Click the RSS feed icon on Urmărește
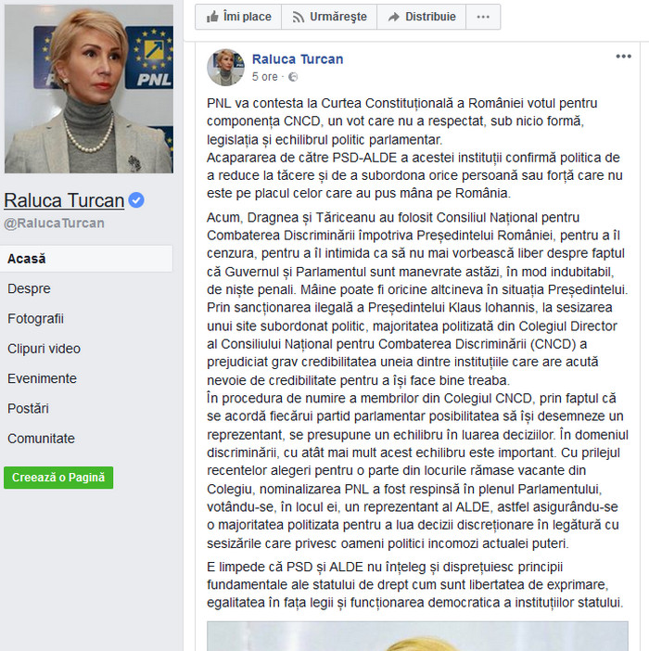The width and height of the screenshot is (649, 651). 298,17
